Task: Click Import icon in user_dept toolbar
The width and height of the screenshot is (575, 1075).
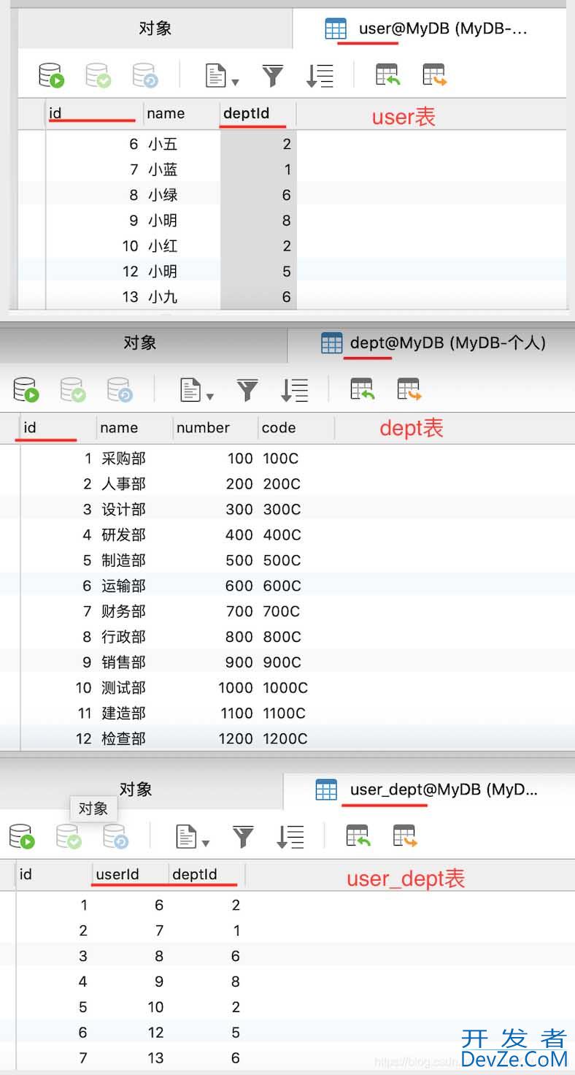Action: 358,835
